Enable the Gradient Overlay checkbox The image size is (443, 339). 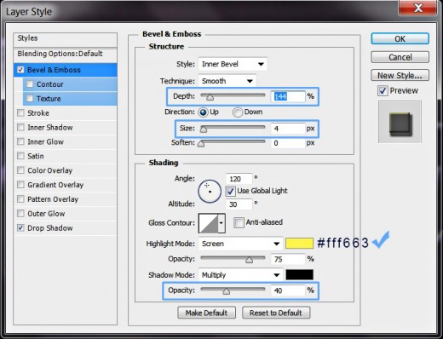click(x=20, y=185)
